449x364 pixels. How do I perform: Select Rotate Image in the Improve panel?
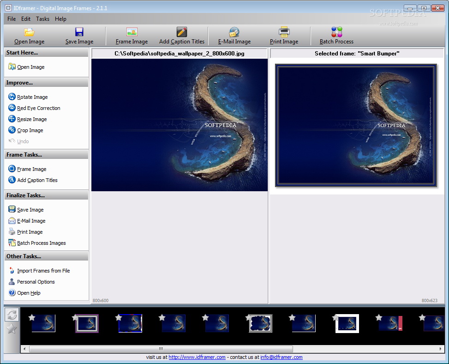pos(28,97)
